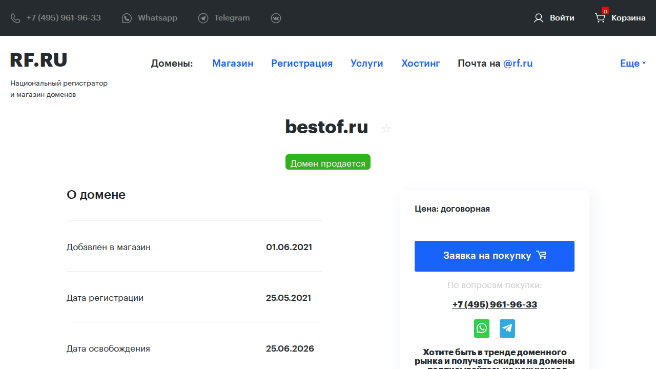Click the Whatsapp text in top bar
Screen dimensions: 656x369
point(157,18)
